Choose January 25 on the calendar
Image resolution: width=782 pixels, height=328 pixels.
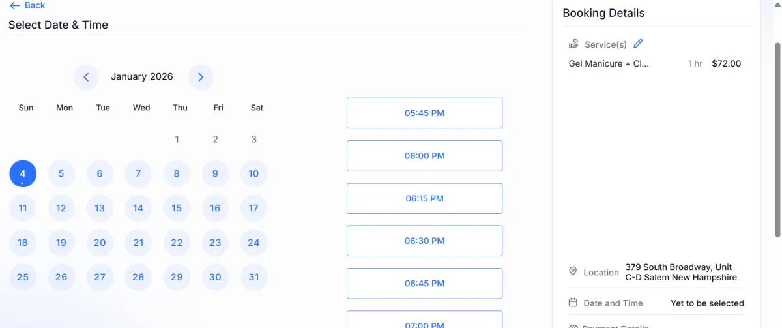pyautogui.click(x=23, y=277)
